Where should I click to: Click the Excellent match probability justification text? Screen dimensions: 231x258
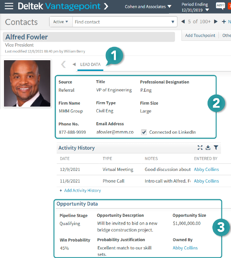pyautogui.click(x=124, y=251)
